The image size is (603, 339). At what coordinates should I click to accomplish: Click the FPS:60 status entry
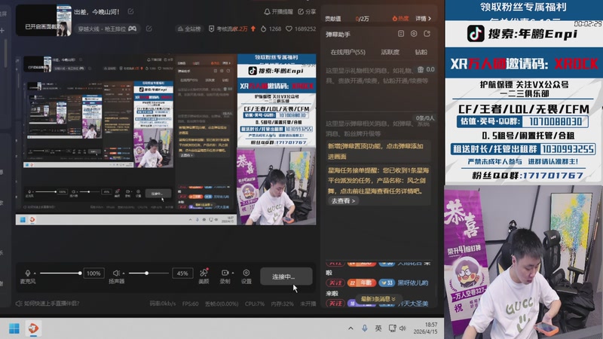point(191,304)
